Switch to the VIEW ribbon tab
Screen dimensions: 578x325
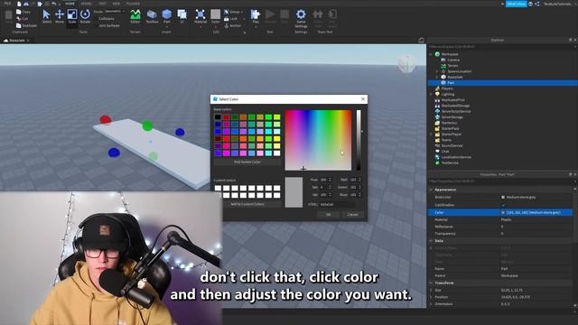117,4
